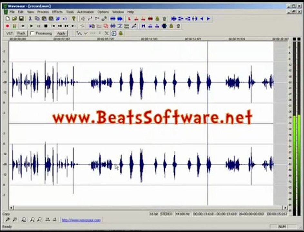Click the Undo arrow icon
This screenshot has height=232, width=304.
pyautogui.click(x=65, y=19)
